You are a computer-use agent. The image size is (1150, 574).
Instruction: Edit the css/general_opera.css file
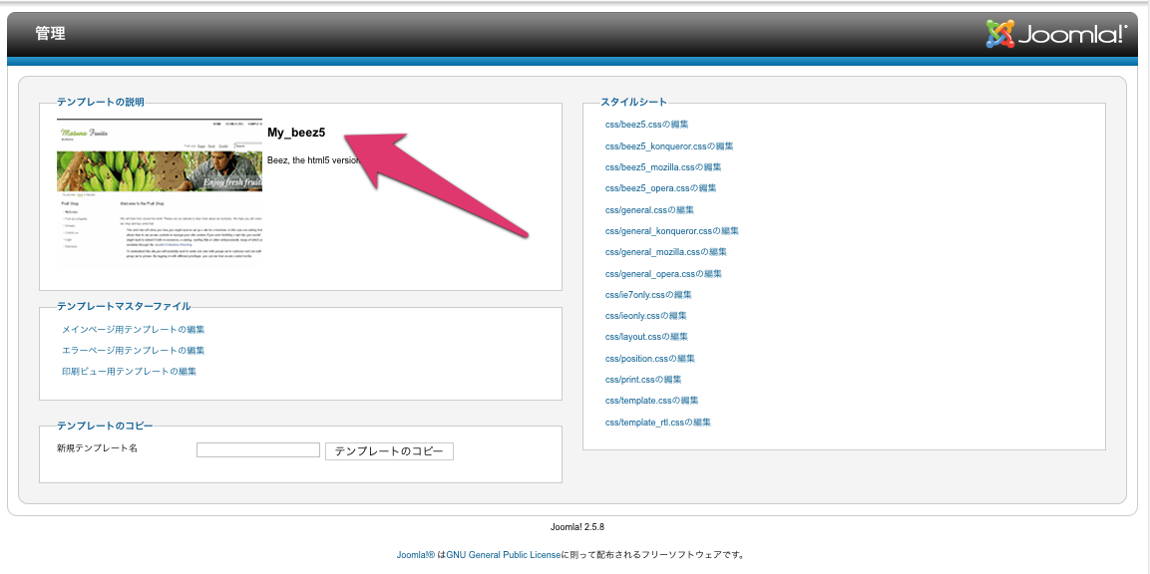[661, 272]
